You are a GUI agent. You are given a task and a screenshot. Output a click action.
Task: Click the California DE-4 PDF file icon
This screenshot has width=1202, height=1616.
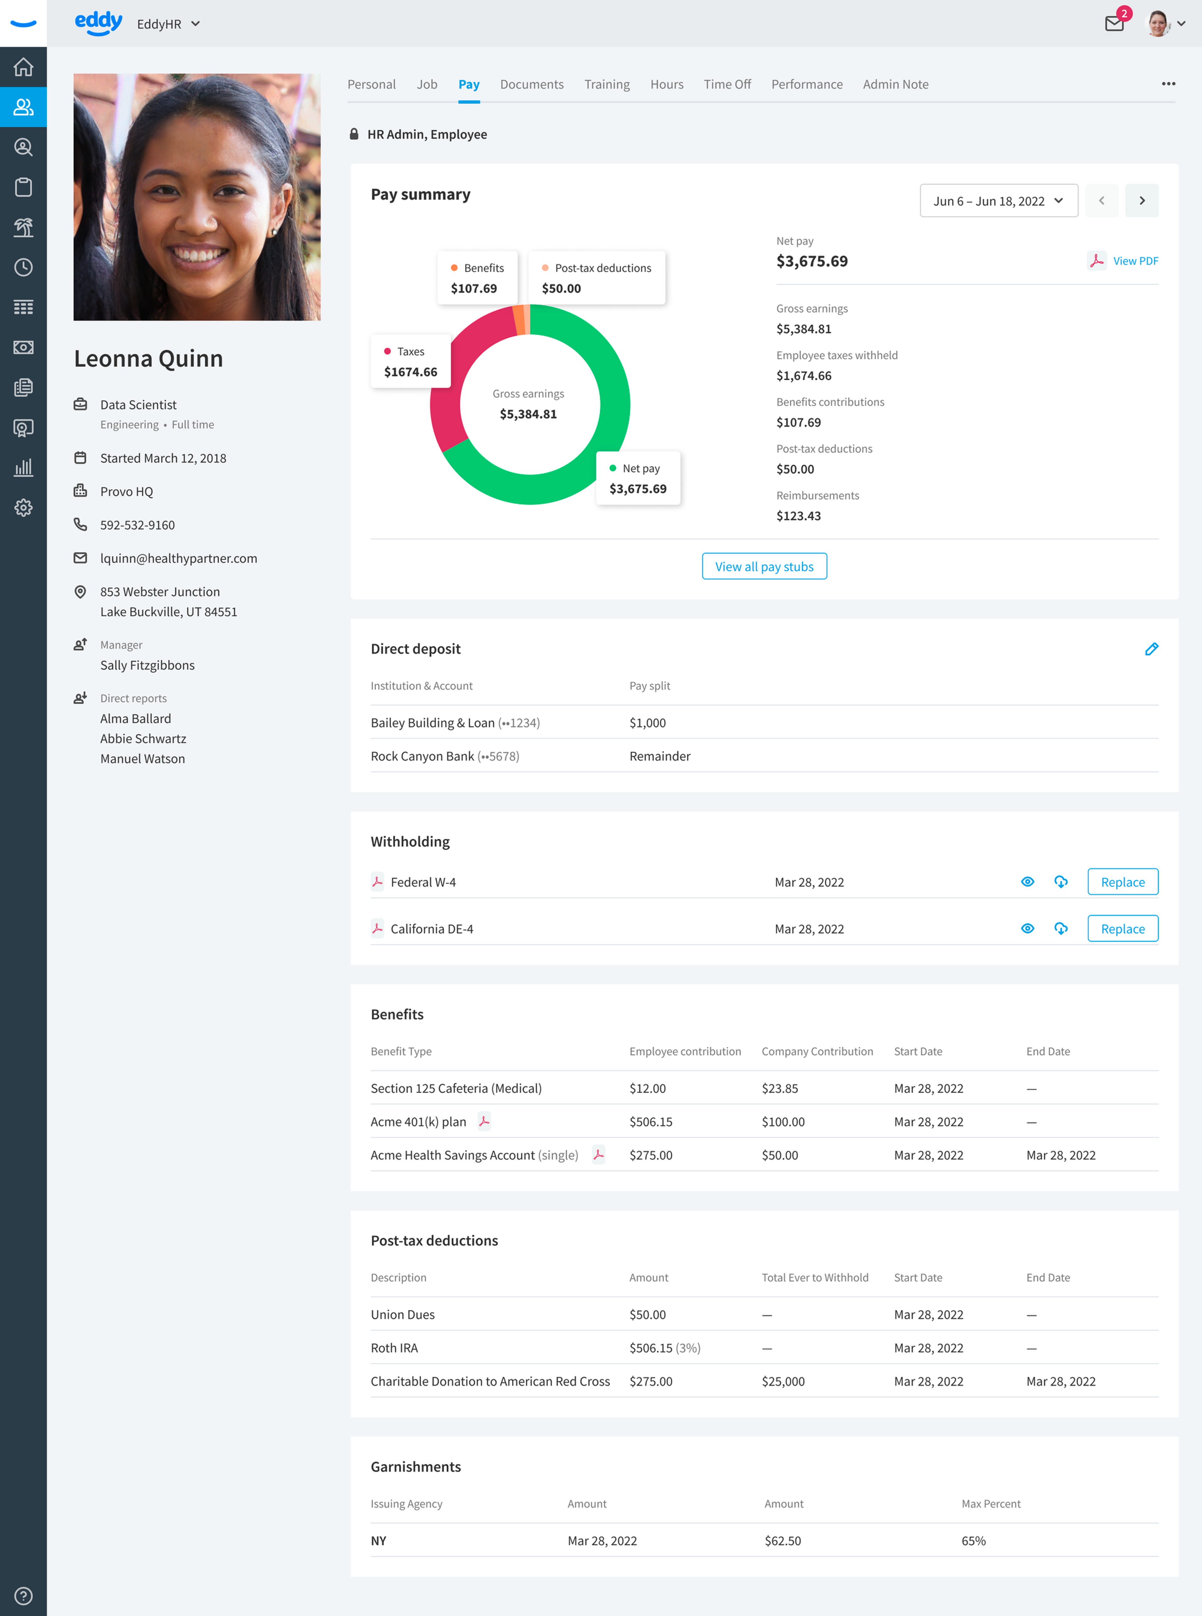pos(377,928)
